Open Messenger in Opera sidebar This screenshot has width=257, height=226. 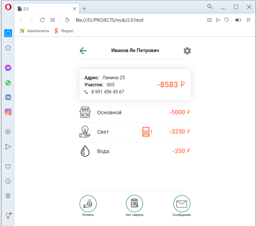(x=8, y=68)
